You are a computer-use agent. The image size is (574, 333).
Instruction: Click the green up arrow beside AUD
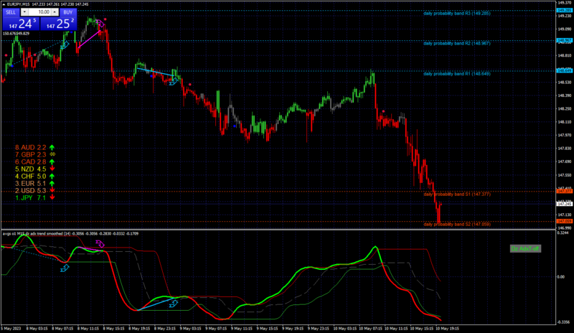pos(52,147)
